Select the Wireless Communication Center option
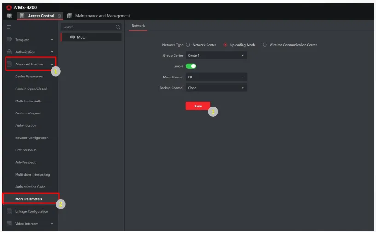The width and height of the screenshot is (376, 232). point(265,45)
